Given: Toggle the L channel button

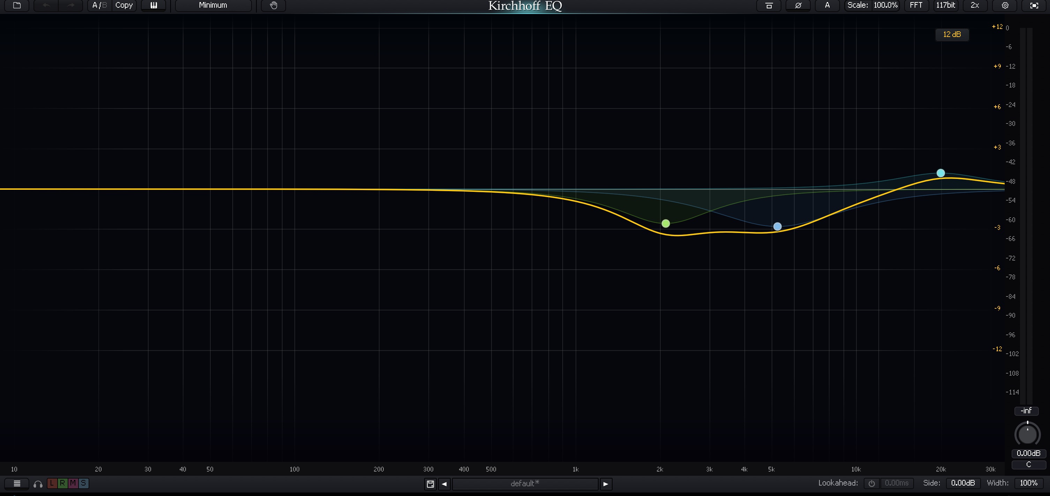Looking at the screenshot, I should coord(52,483).
